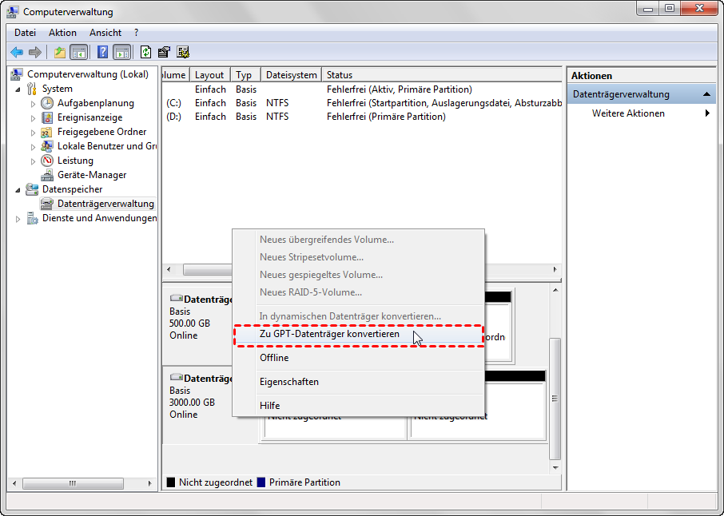Open Weitere Aktionen submenu
Screen dimensions: 724x516
[x=642, y=113]
